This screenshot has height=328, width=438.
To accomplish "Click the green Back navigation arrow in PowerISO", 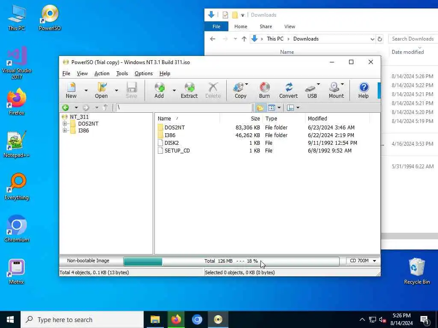I will pos(65,107).
